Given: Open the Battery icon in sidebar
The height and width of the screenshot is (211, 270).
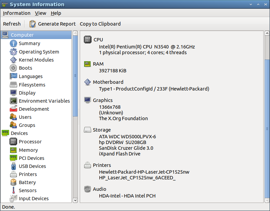Looking at the screenshot, I should 13,182.
